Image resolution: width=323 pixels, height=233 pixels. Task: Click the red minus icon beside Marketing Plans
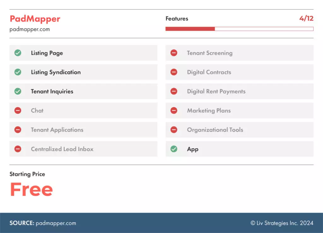pos(174,110)
